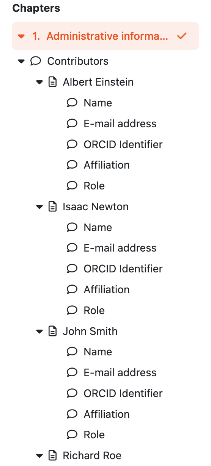Click the document icon beside John Smith
Viewport: 211px width, 466px height.
[53, 331]
